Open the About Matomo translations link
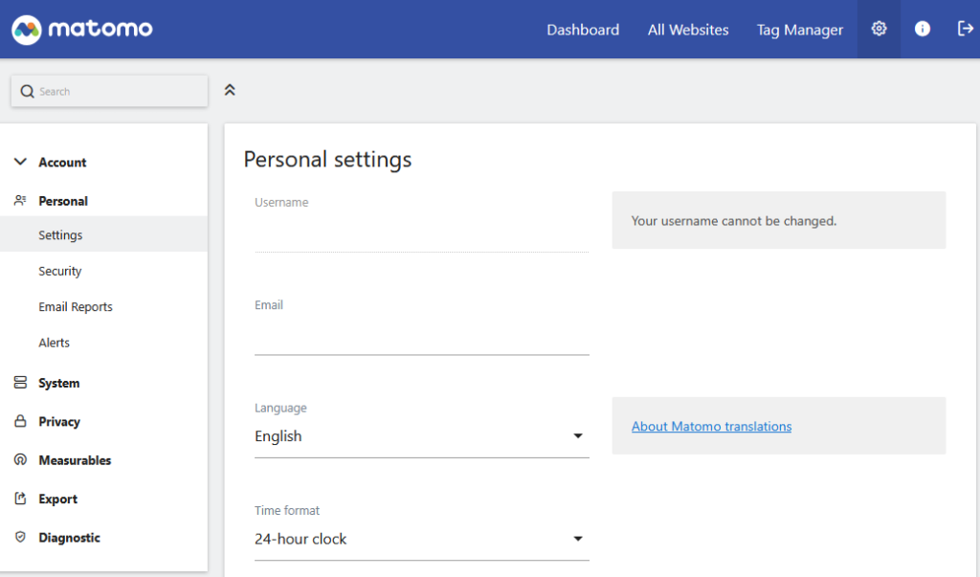Image resolution: width=980 pixels, height=577 pixels. tap(711, 427)
